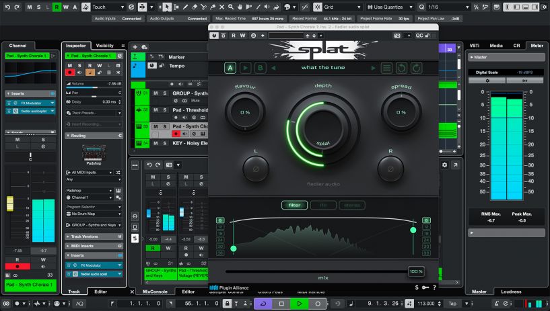Select the Object Selection arrow tool
Viewport: 550px width, 311px height.
(x=166, y=7)
